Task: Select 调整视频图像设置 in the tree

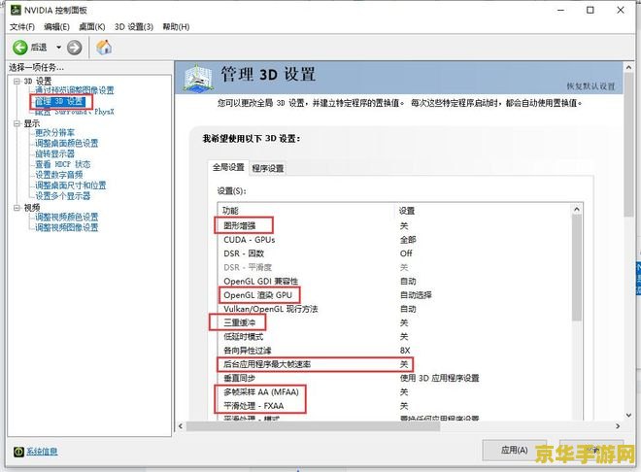Action: coord(66,227)
